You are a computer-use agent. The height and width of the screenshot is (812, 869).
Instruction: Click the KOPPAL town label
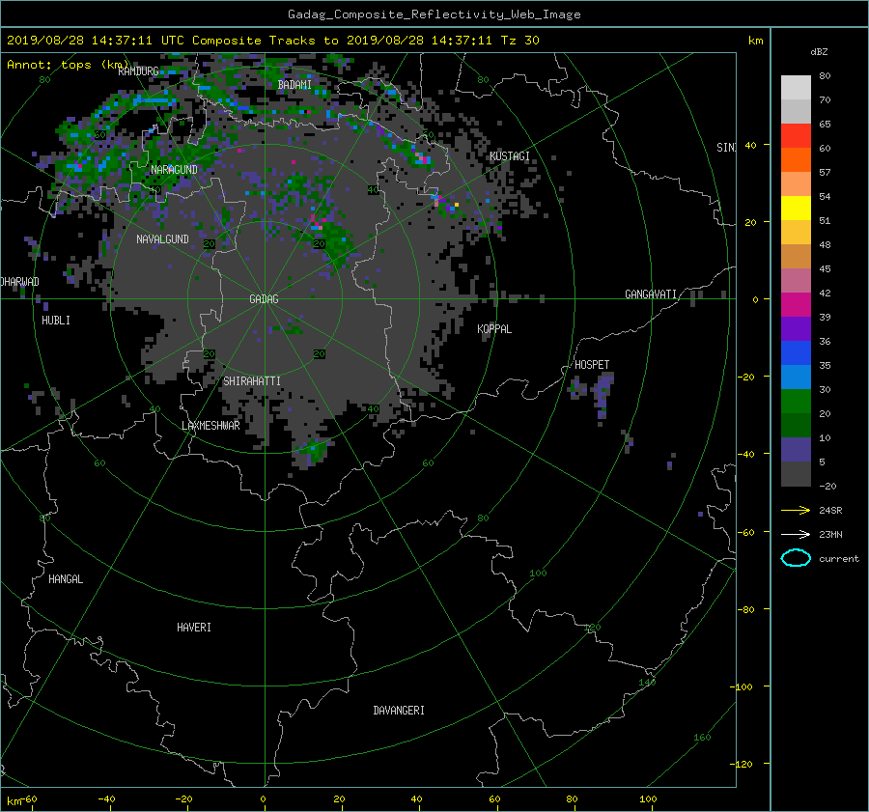click(x=494, y=329)
